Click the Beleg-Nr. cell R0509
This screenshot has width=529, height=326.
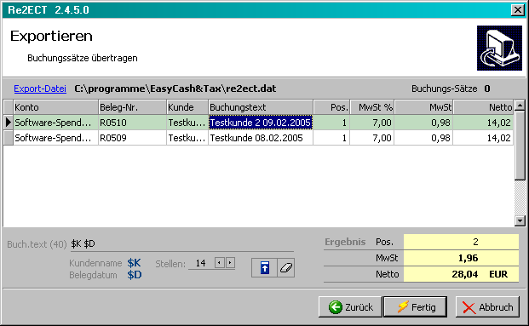132,138
